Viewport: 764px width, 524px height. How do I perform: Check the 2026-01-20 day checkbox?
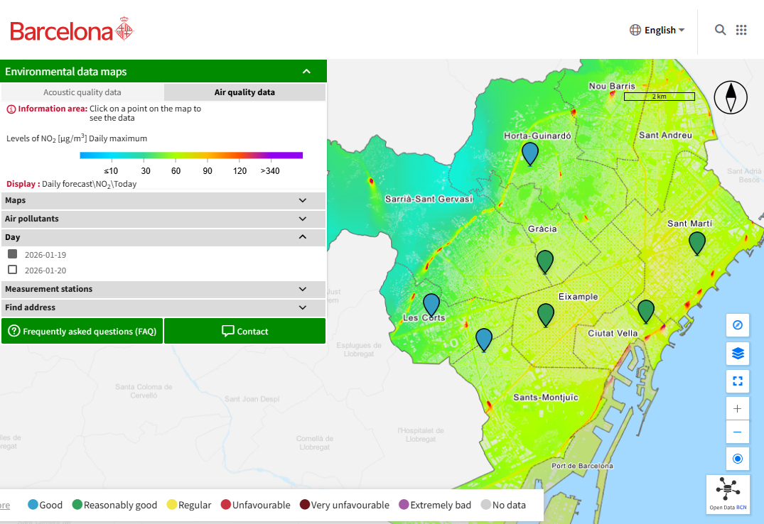(13, 270)
